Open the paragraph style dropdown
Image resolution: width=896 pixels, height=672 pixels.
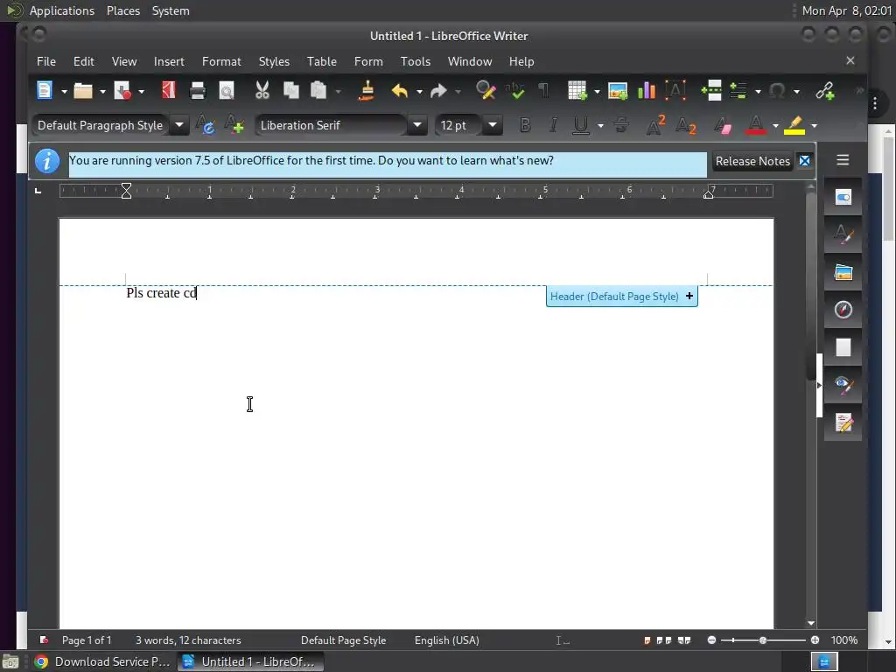178,125
